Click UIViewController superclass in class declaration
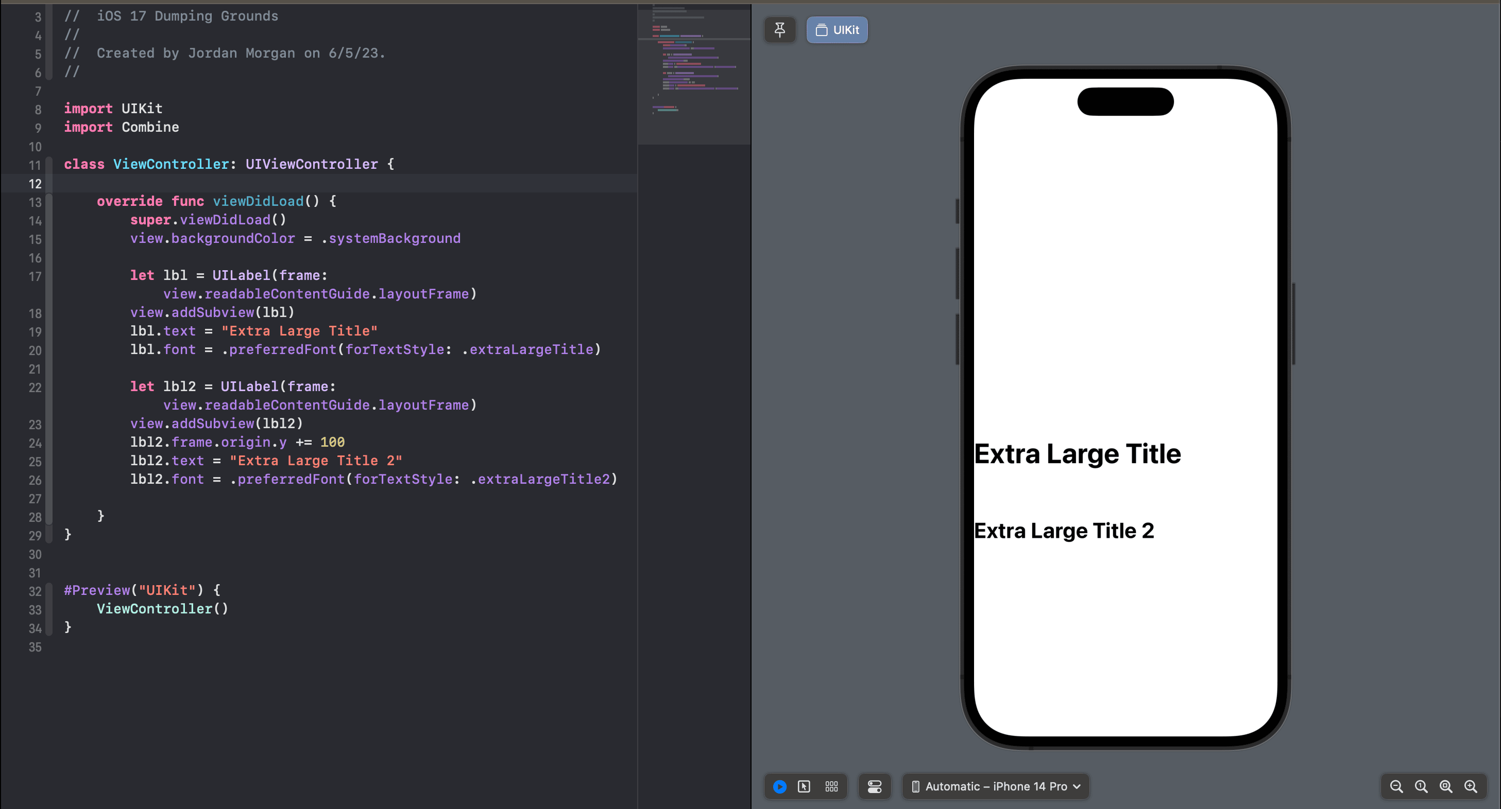The width and height of the screenshot is (1501, 809). (311, 164)
